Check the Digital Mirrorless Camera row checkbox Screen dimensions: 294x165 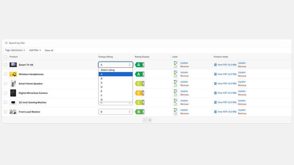tap(6, 93)
